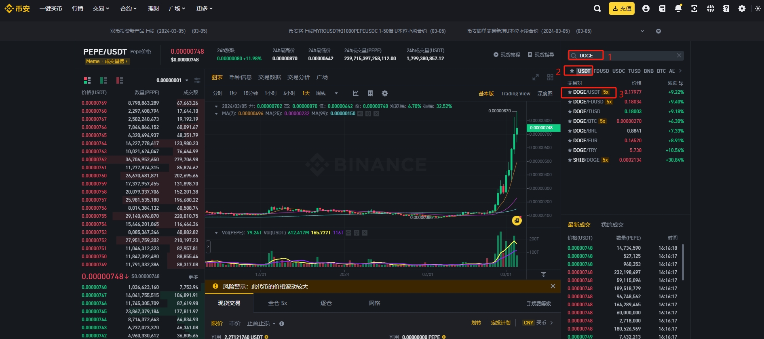The width and height of the screenshot is (764, 339).
Task: Toggle favorite star for DOGE/TUSD
Action: point(570,112)
